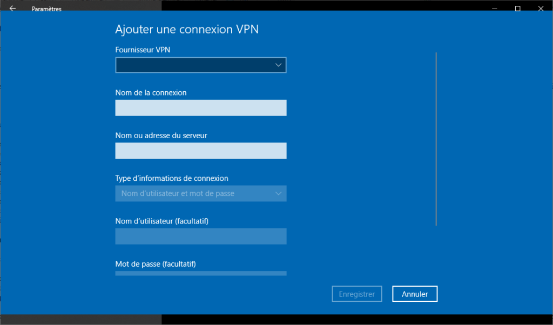Minimize the Paramètres window

click(495, 9)
